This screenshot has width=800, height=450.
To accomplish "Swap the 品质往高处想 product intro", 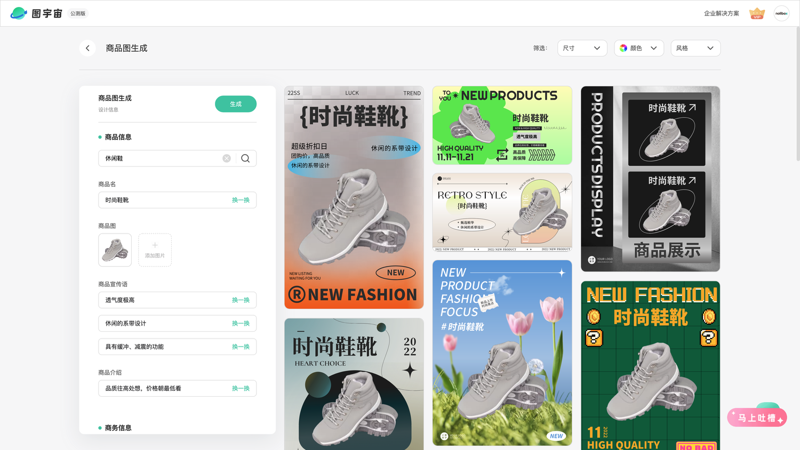I will click(241, 389).
